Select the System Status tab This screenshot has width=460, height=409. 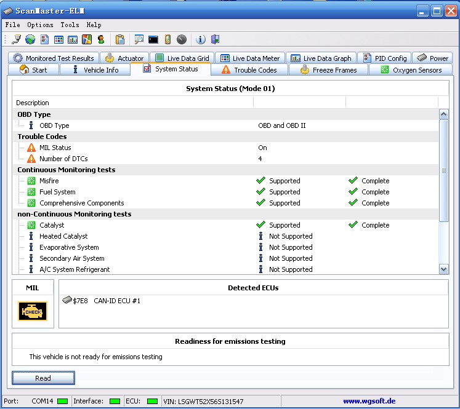pos(171,69)
